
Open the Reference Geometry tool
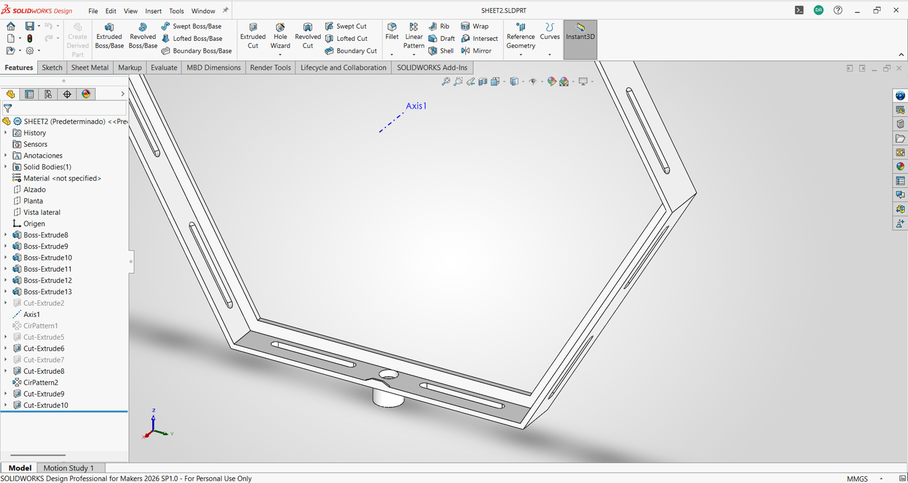(520, 36)
